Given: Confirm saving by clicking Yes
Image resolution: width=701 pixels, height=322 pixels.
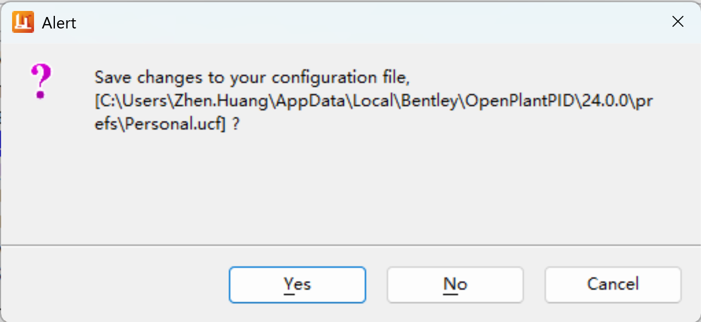Looking at the screenshot, I should pos(297,284).
